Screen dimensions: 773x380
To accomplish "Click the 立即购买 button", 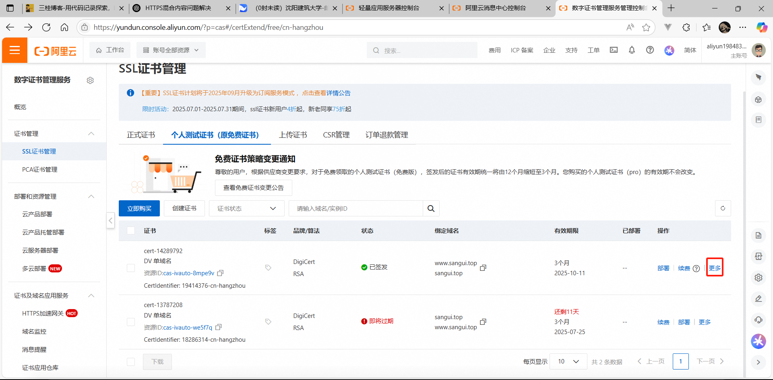I will coord(139,208).
